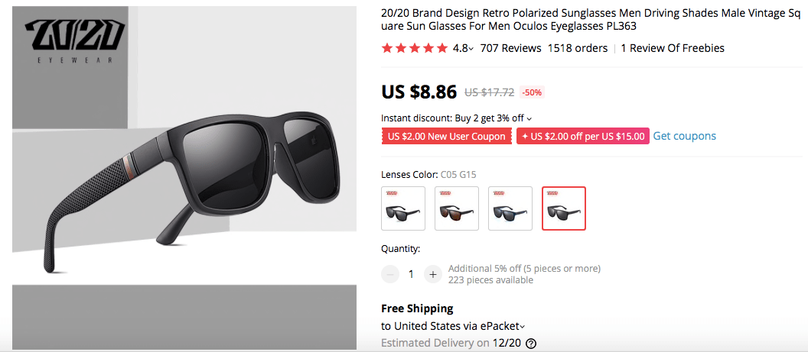This screenshot has width=808, height=352.
Task: Click the -50% discount badge
Action: (x=532, y=92)
